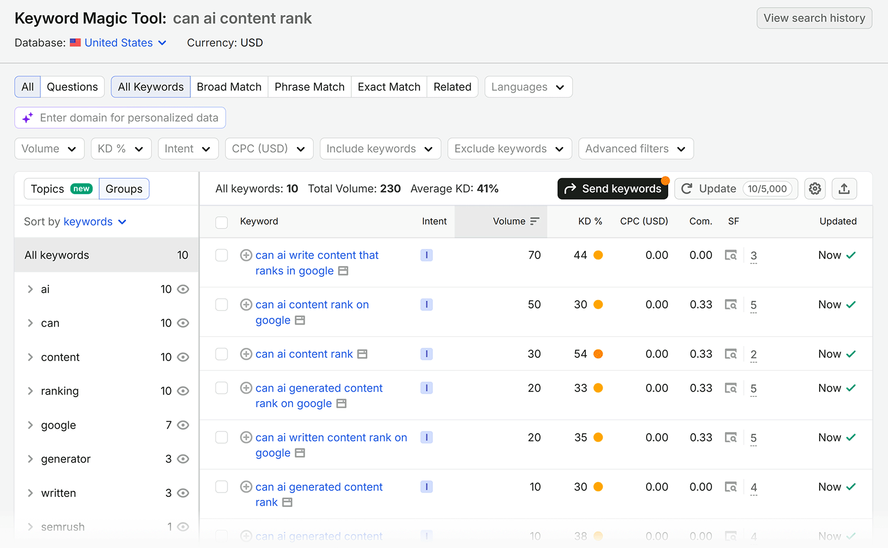Click SERP features icon in the volume 30 row

[x=731, y=354]
